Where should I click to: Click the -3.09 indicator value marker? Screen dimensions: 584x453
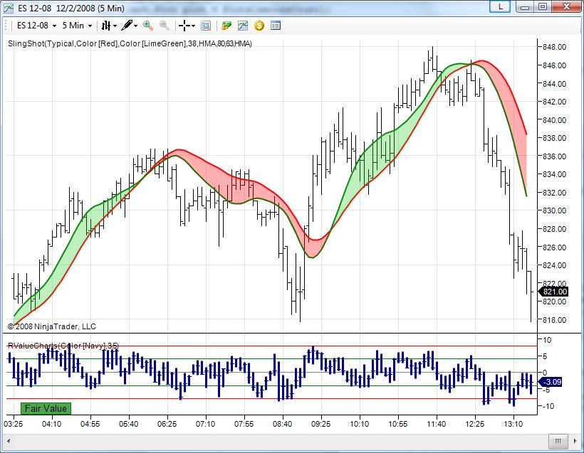pyautogui.click(x=551, y=382)
